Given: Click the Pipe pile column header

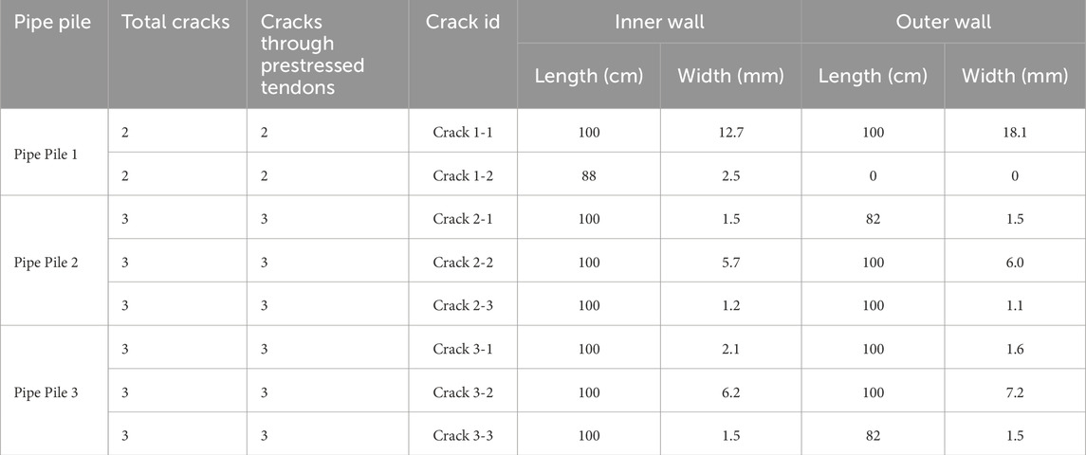Looking at the screenshot, I should (x=53, y=22).
